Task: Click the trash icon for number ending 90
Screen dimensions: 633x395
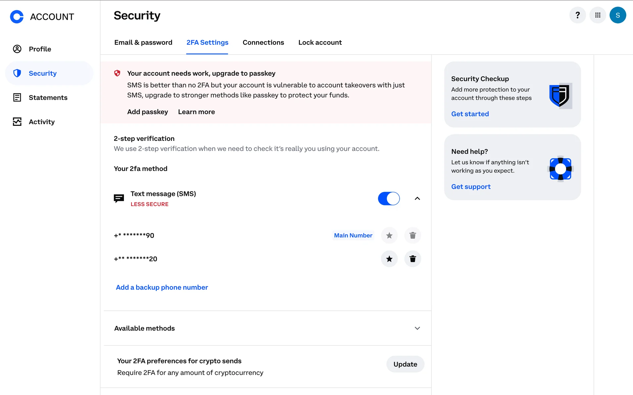Action: click(x=412, y=235)
